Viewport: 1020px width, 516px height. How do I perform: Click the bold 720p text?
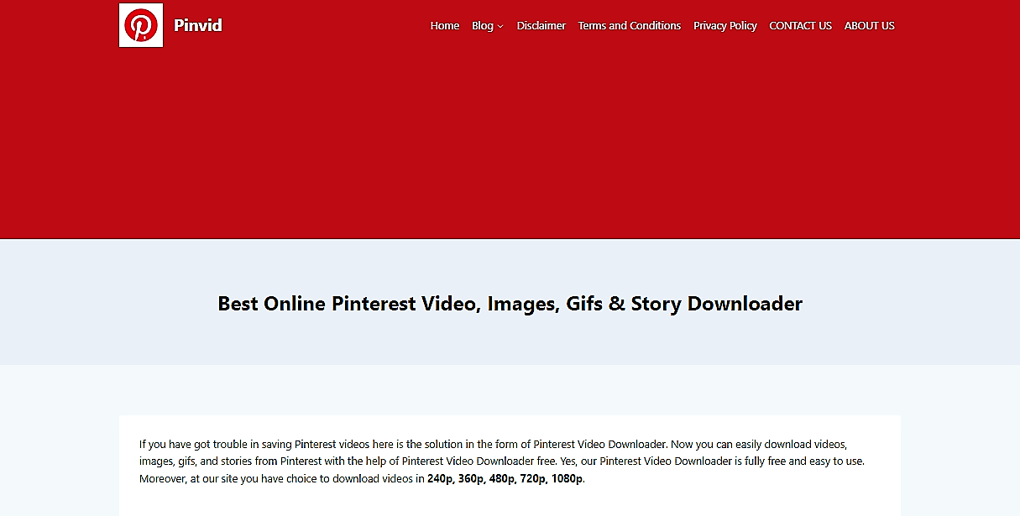(533, 479)
